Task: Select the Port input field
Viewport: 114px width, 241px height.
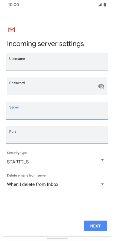Action: pos(57,135)
